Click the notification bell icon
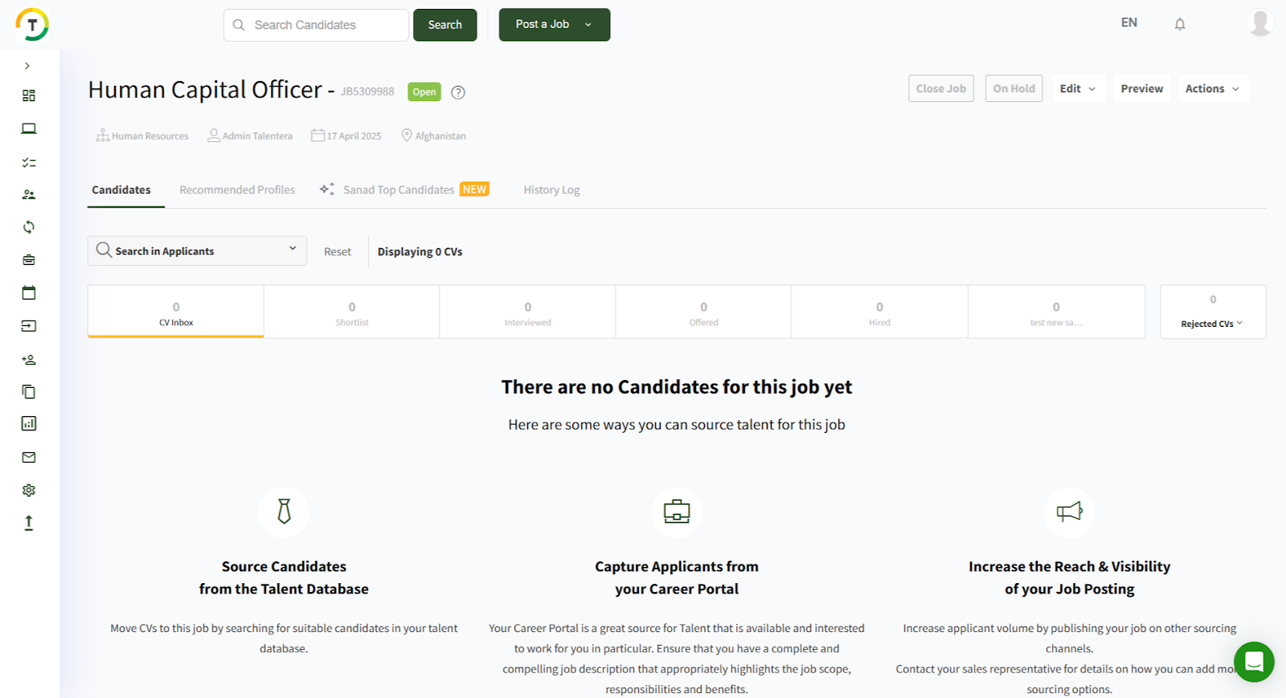Viewport: 1286px width, 698px height. click(1179, 24)
